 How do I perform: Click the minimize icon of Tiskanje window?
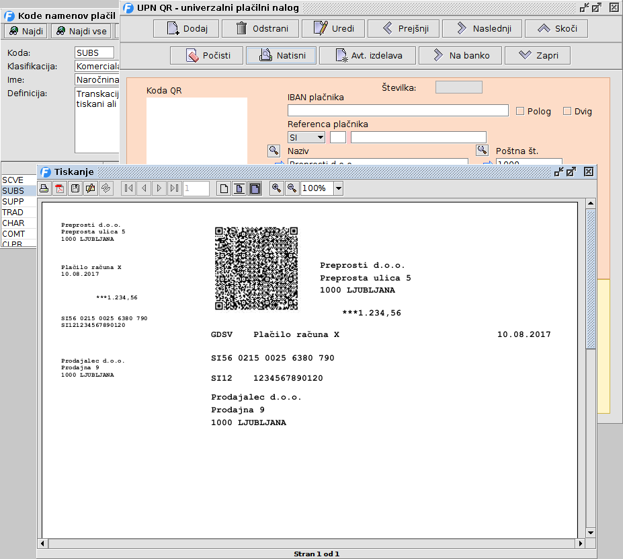point(559,172)
